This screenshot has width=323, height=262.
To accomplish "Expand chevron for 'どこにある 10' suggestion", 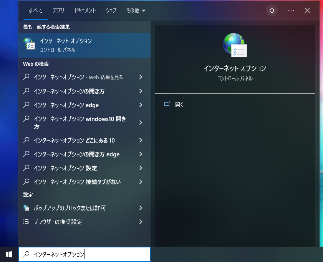I will [x=141, y=140].
